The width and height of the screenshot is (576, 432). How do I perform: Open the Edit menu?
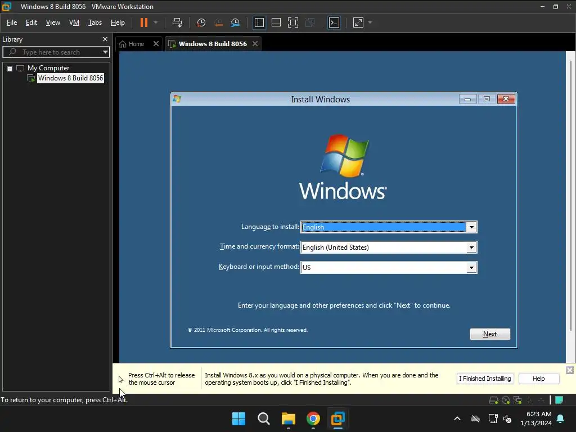[x=31, y=22]
